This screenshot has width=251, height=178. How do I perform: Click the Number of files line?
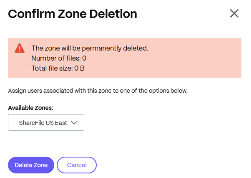[59, 58]
